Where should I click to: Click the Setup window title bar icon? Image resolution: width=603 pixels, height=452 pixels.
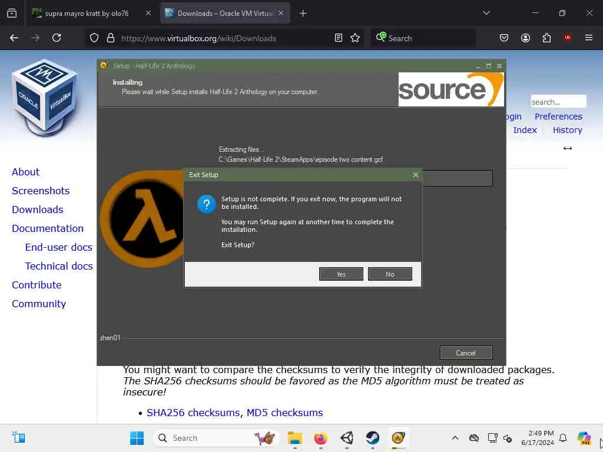point(104,66)
